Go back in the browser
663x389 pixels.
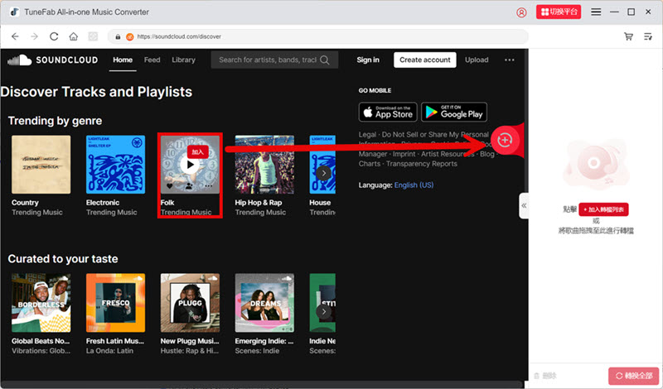(15, 36)
